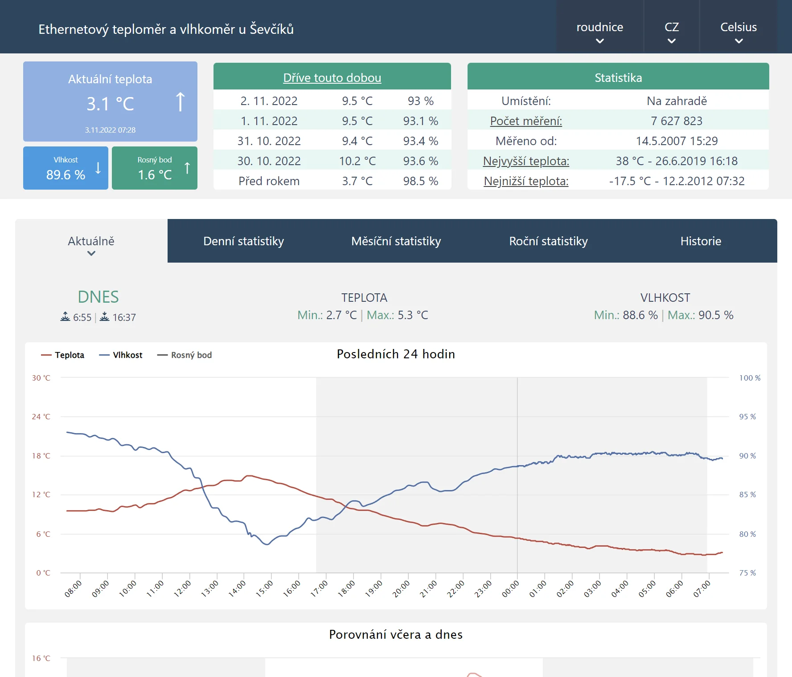Toggle the Rosný bod legend series
This screenshot has height=677, width=792.
185,355
